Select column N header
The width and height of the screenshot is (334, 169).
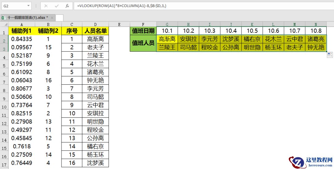[316, 24]
